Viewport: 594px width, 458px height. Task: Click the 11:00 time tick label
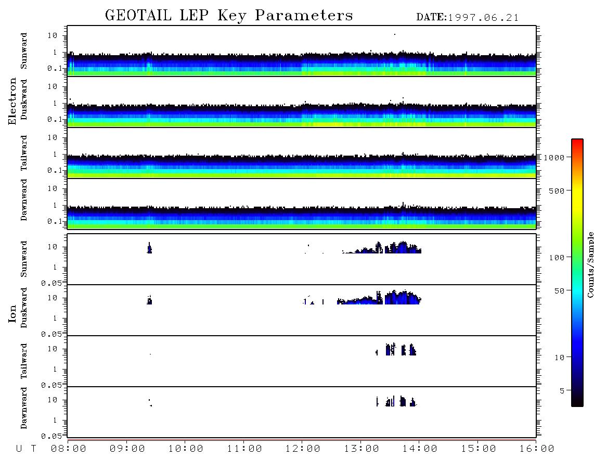click(x=244, y=449)
